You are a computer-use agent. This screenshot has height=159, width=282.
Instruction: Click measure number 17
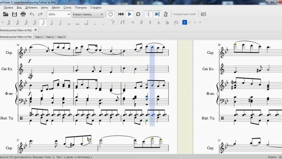point(18,140)
